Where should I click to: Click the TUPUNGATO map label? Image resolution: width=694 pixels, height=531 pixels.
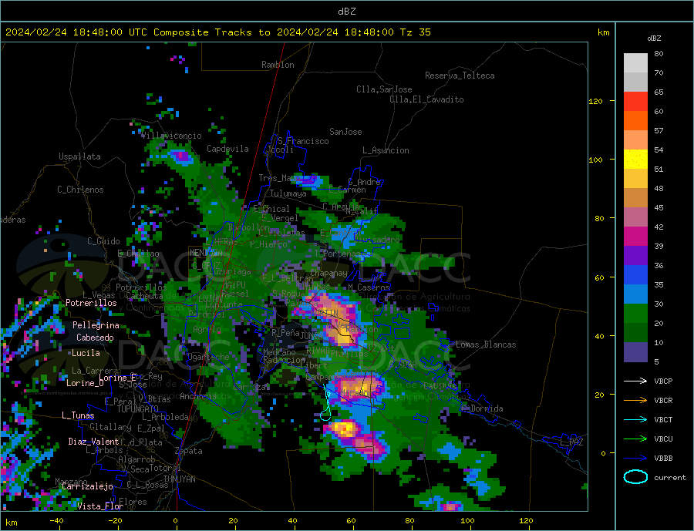point(138,409)
